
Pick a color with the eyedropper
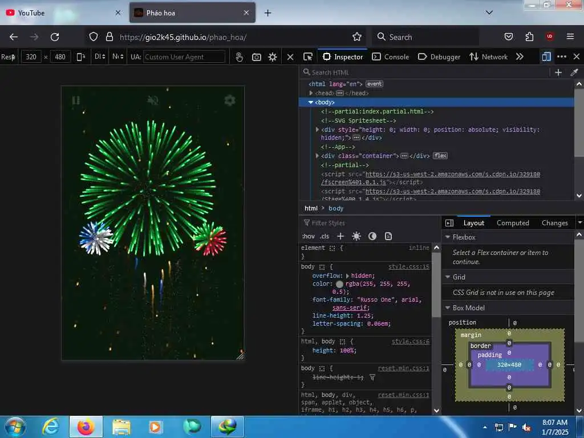click(574, 72)
